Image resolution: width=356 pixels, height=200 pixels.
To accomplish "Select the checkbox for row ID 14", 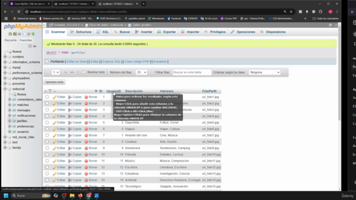I will [x=47, y=180].
